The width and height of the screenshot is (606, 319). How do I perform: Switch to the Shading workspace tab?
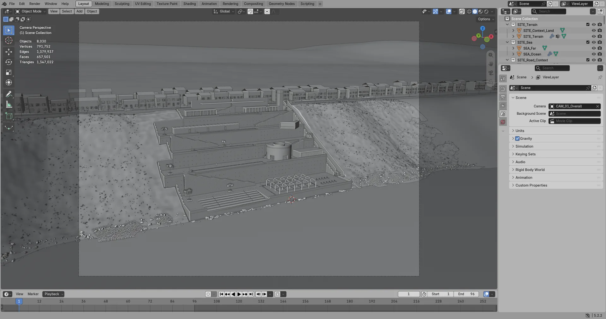click(189, 4)
